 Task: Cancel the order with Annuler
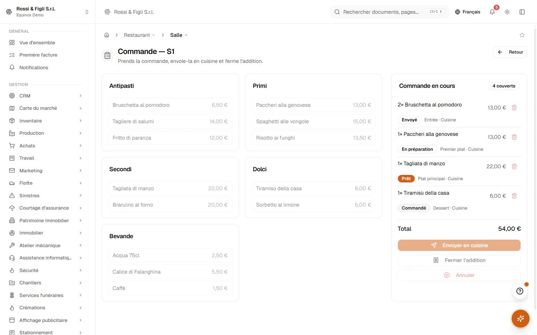click(459, 275)
